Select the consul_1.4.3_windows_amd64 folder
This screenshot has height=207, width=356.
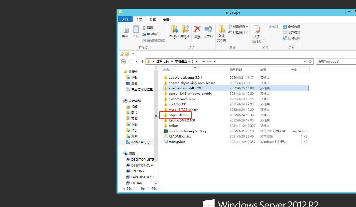coord(190,93)
